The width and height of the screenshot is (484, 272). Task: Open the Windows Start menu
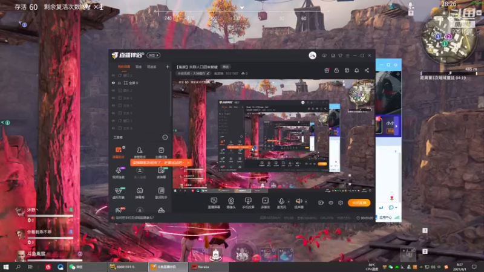click(5, 267)
